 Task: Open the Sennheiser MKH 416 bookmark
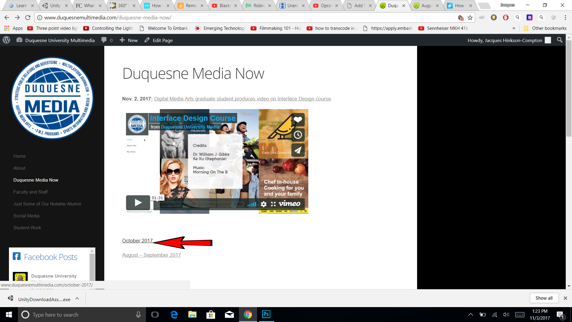443,28
